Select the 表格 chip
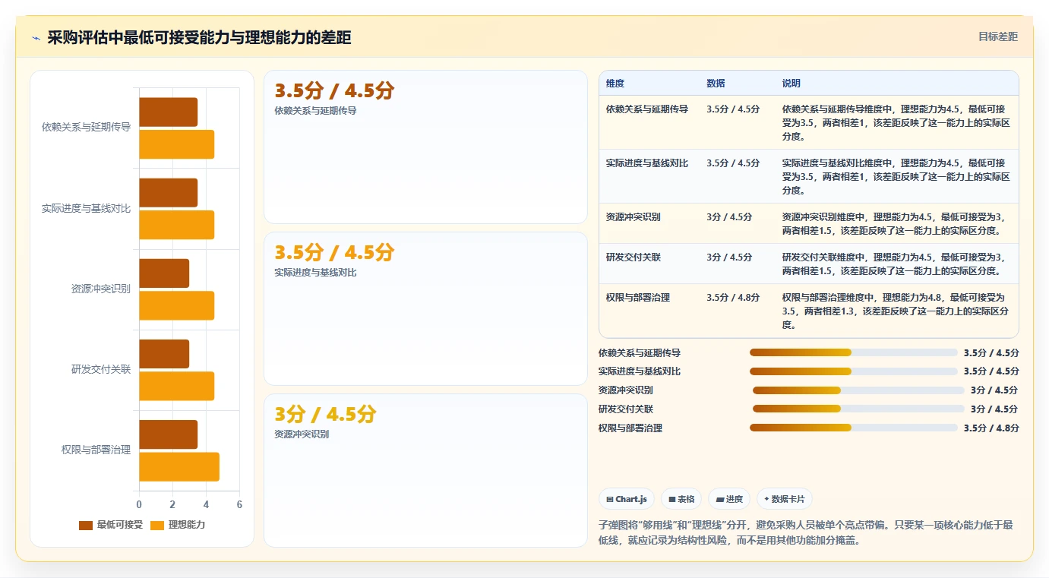This screenshot has height=578, width=1049. click(x=681, y=499)
